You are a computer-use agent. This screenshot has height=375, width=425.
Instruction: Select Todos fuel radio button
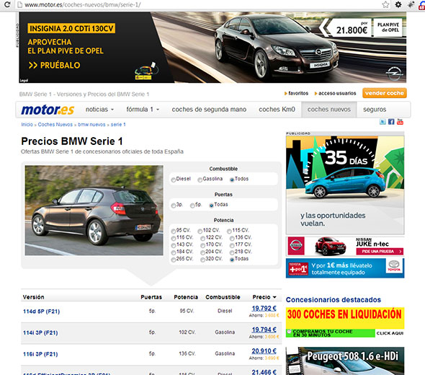(232, 180)
